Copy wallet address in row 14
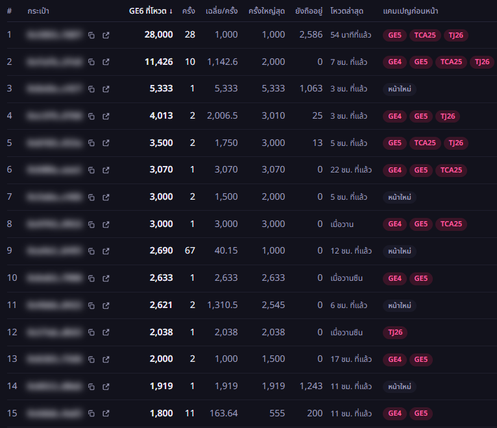This screenshot has height=428, width=497. [x=91, y=386]
